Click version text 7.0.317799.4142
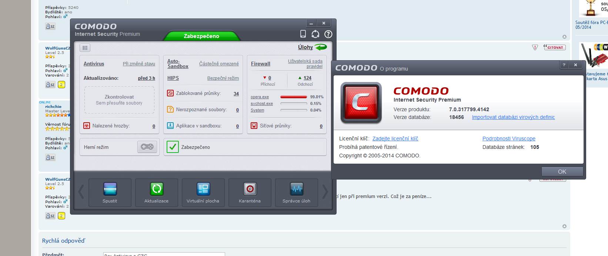Viewport: 608px width, 256px height. [x=469, y=109]
